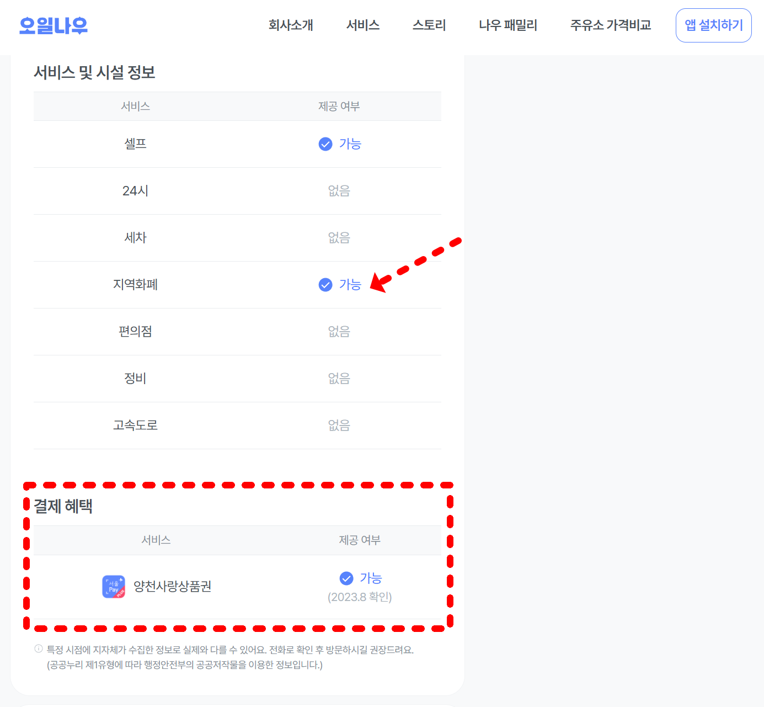Open the 회사소개 menu
Screen dimensions: 764x707
point(291,25)
